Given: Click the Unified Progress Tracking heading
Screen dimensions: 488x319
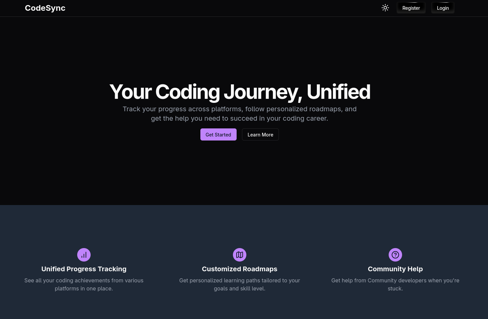Looking at the screenshot, I should tap(84, 269).
